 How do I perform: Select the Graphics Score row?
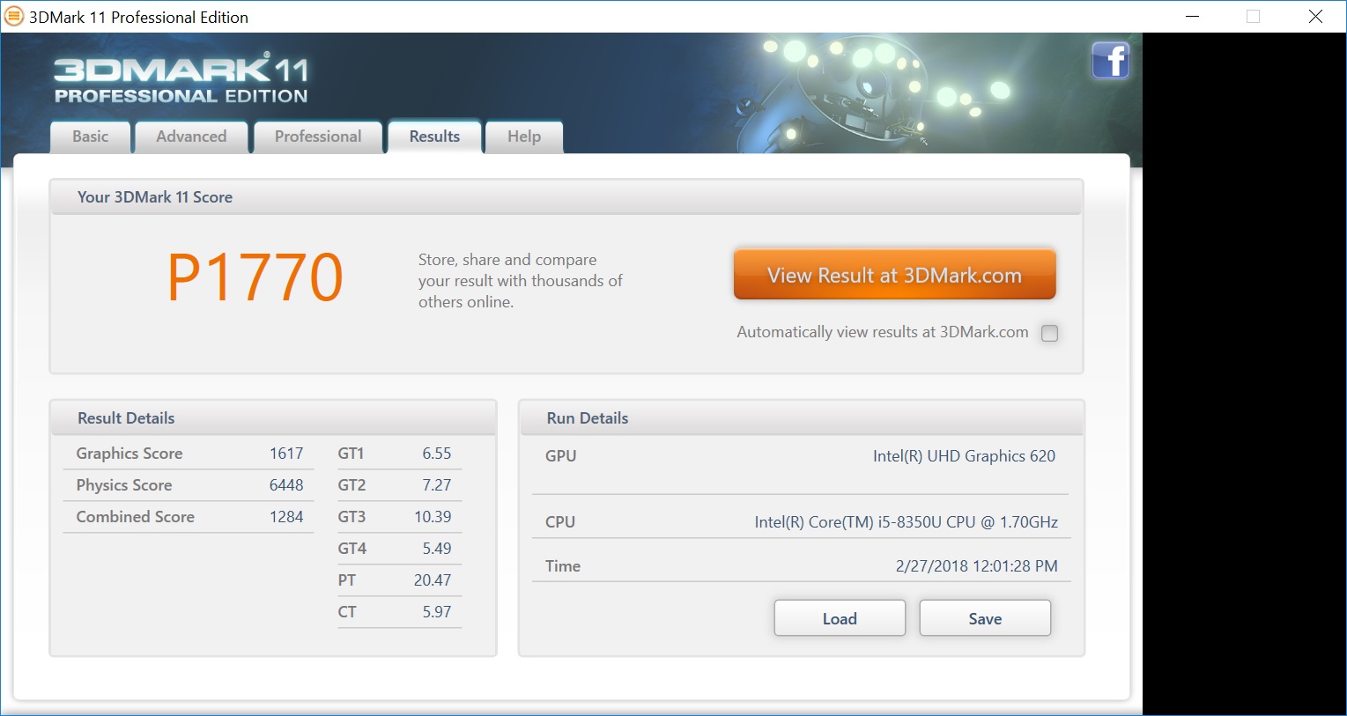tap(189, 454)
